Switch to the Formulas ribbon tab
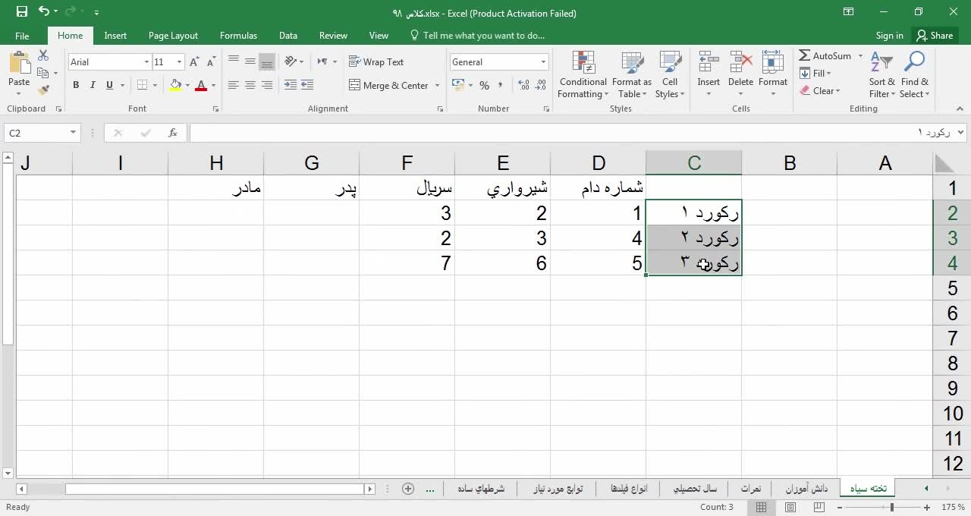Screen dimensions: 971x516 click(x=238, y=36)
